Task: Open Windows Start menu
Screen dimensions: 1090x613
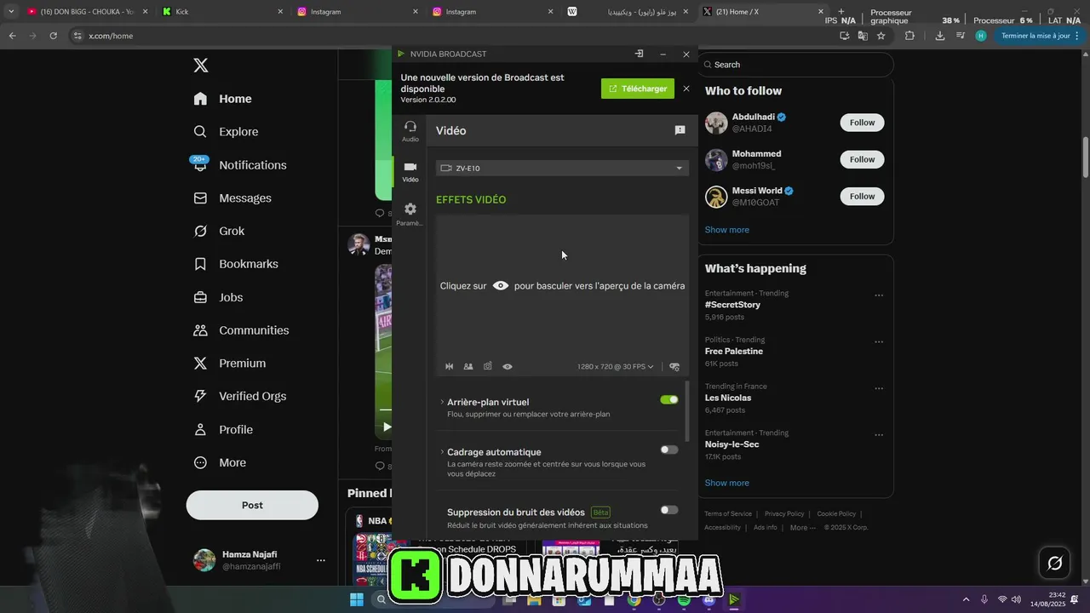Action: click(x=357, y=599)
